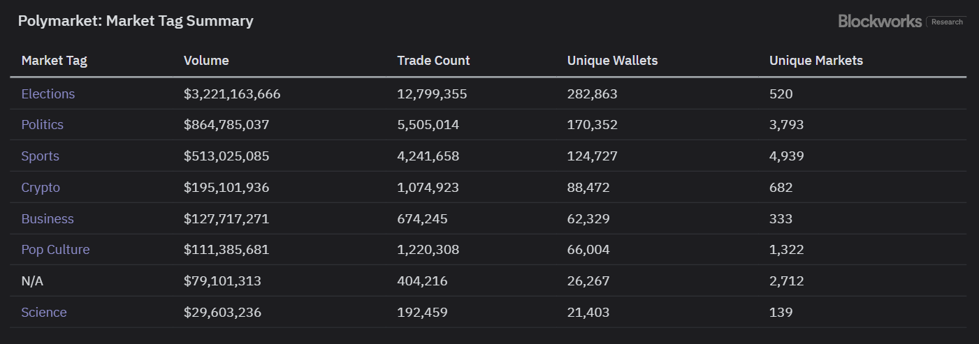Screen dimensions: 979x344
Task: Click the Research badge beside Blockworks
Action: 947,22
